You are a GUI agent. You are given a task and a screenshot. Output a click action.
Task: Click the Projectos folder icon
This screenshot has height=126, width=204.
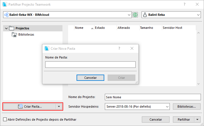pyautogui.click(x=12, y=28)
